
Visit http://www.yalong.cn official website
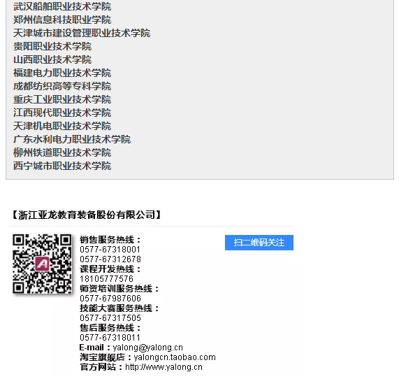coord(164,367)
